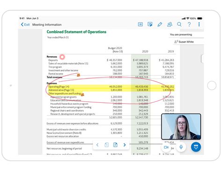Toggle the video camera button
This screenshot has height=171, width=222.
click(x=166, y=147)
